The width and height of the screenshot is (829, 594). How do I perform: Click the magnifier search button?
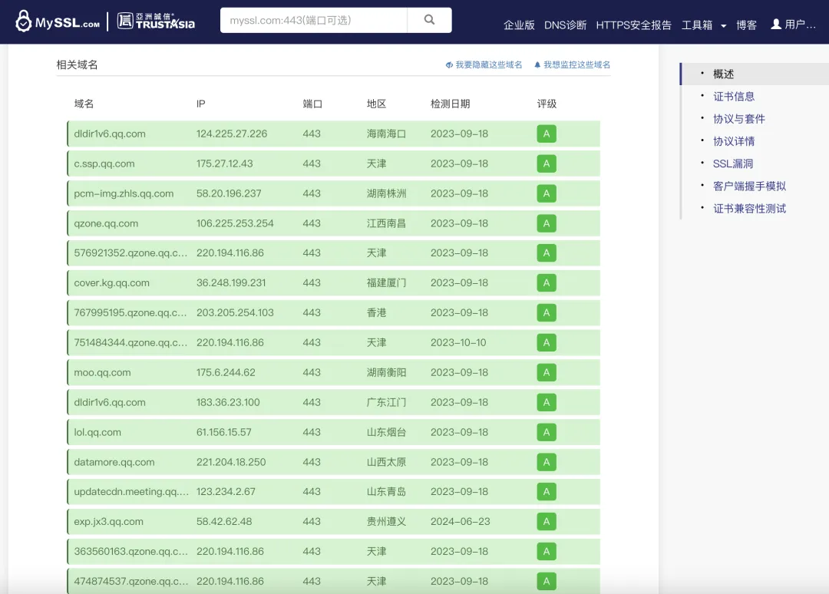429,20
